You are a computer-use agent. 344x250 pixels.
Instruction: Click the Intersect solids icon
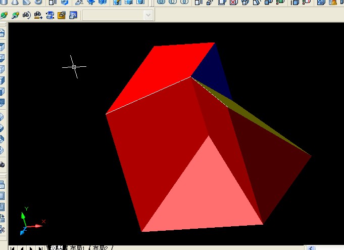tap(184, 2)
